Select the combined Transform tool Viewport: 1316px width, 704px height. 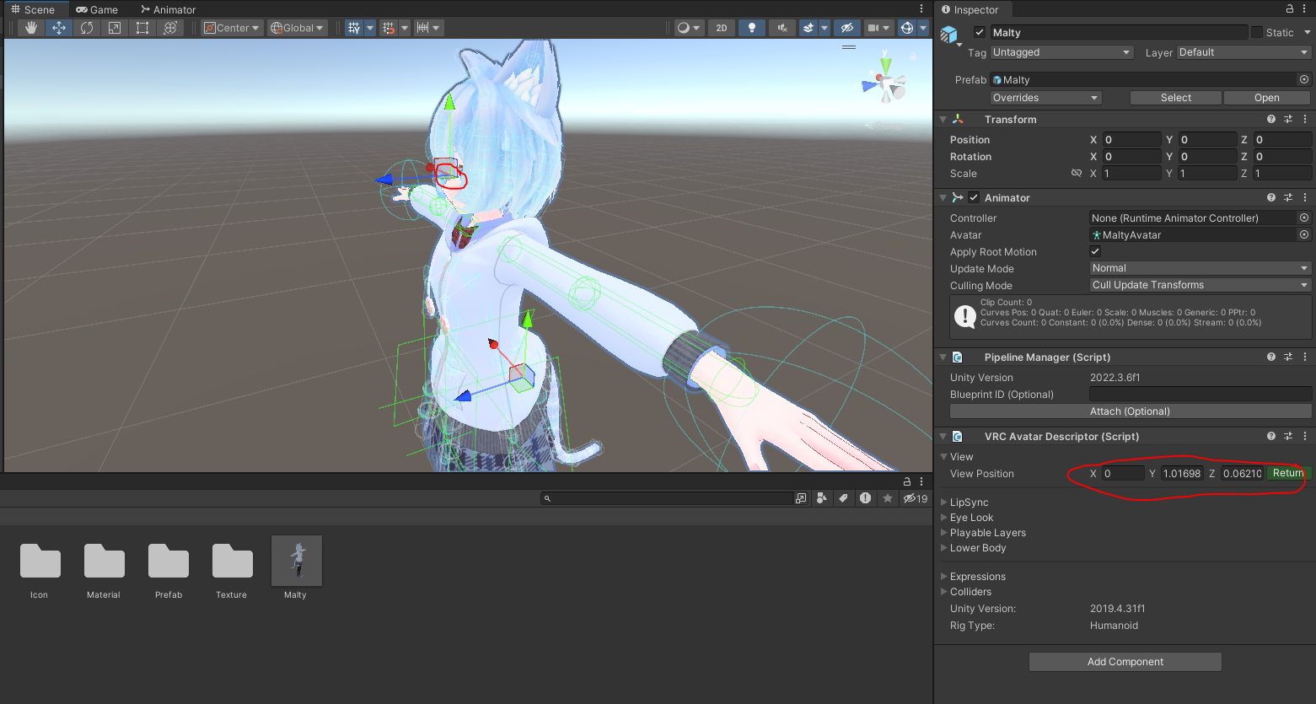pyautogui.click(x=170, y=28)
